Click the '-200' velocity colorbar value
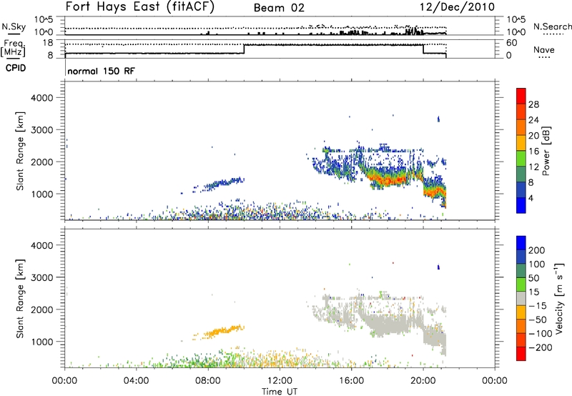The height and width of the screenshot is (396, 572). tap(541, 347)
